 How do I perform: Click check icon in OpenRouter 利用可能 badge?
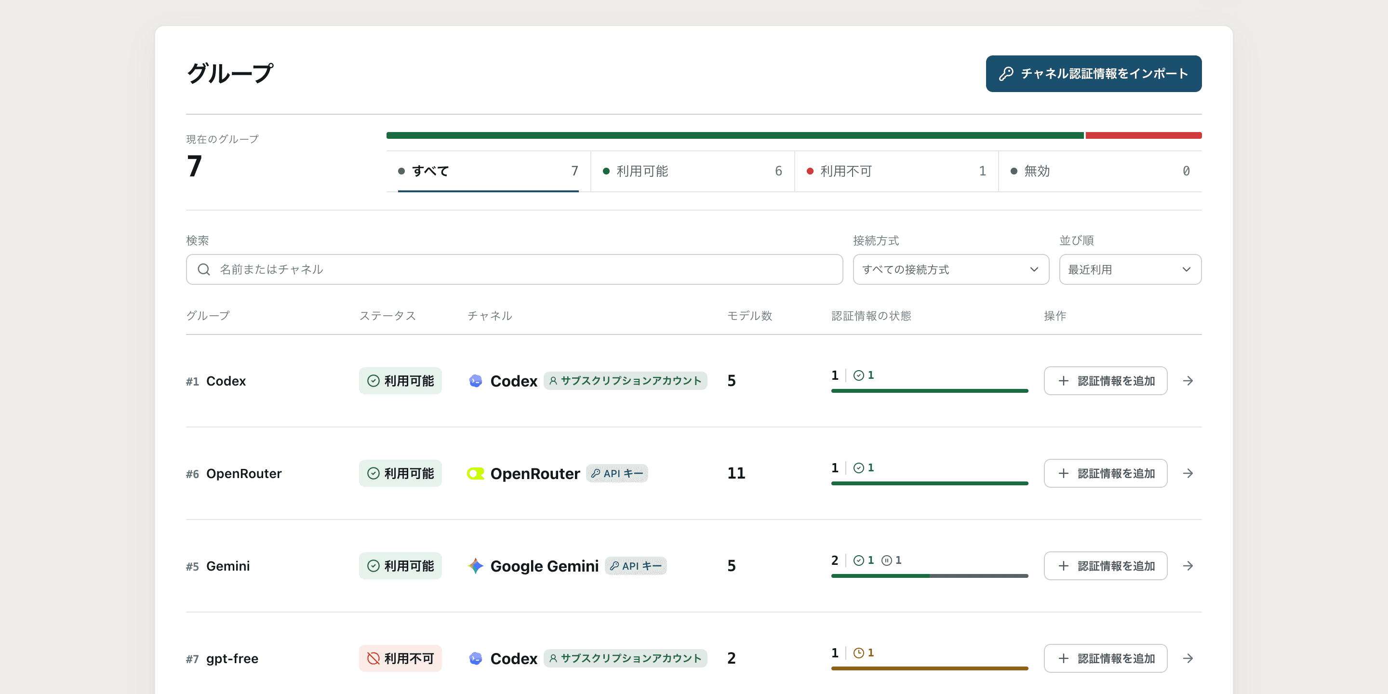[374, 474]
